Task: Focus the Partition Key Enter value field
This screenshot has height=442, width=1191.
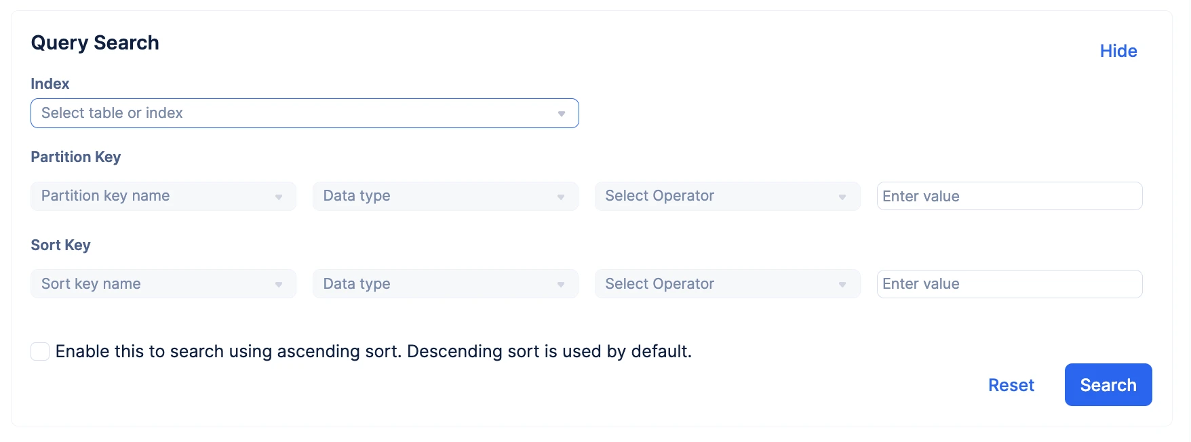Action: [1010, 196]
